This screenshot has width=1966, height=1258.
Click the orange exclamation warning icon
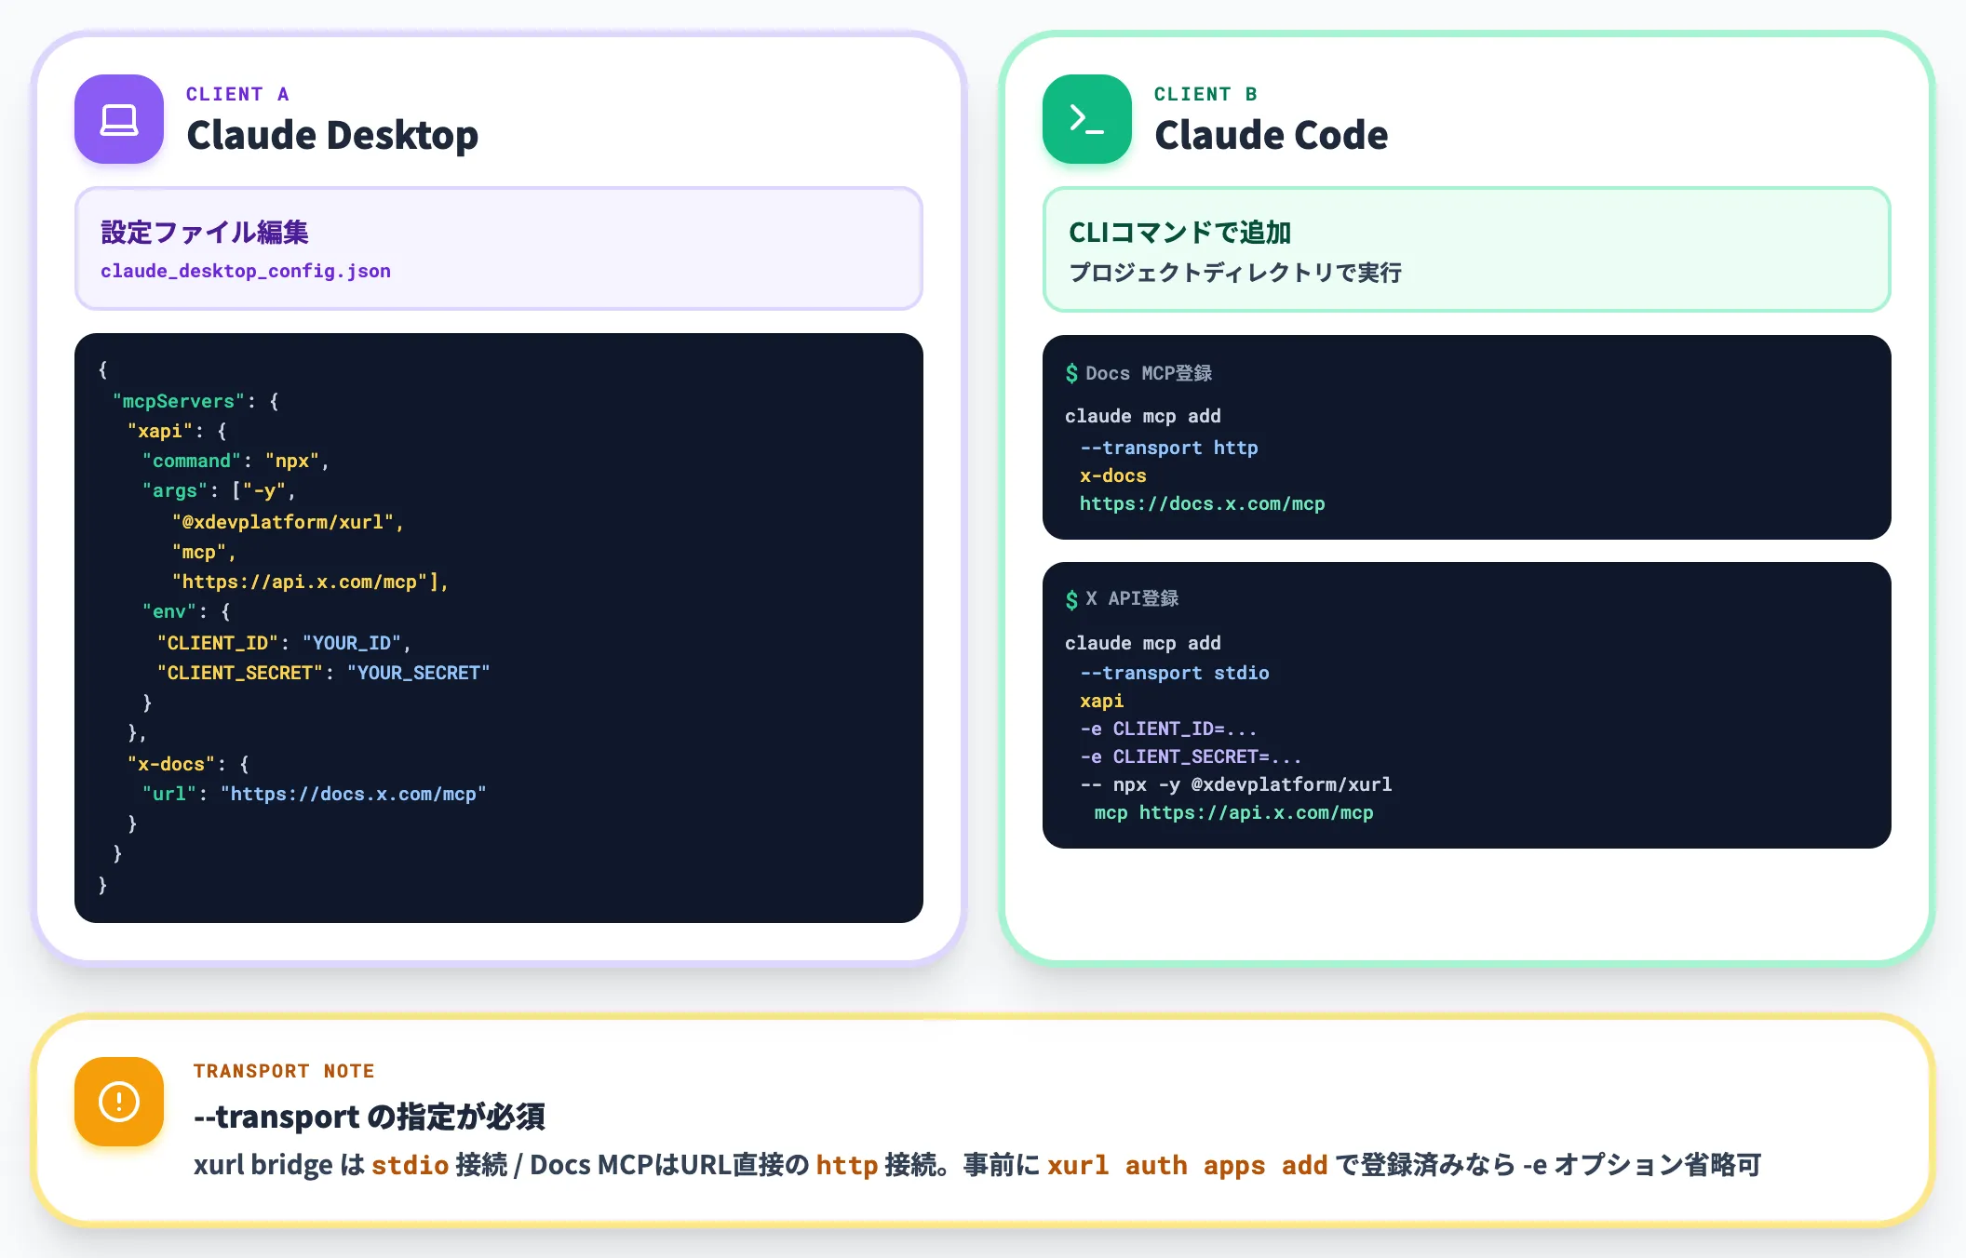(x=119, y=1101)
